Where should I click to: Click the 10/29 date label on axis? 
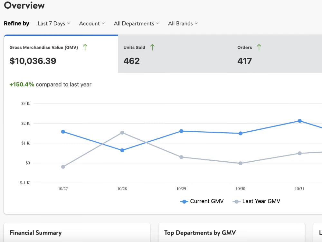point(181,189)
